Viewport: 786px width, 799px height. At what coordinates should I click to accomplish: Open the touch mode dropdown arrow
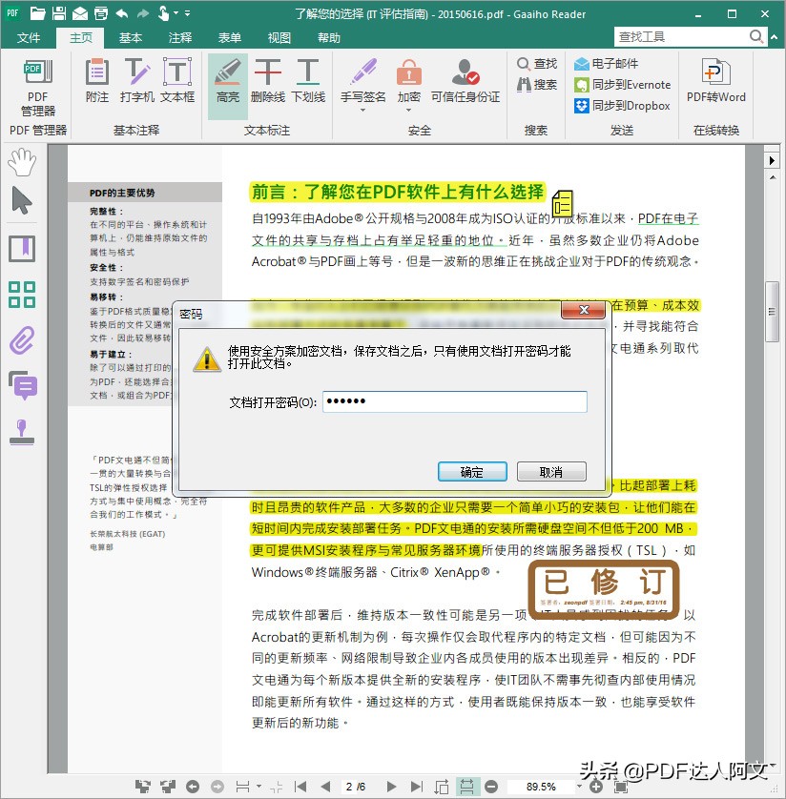[x=176, y=13]
